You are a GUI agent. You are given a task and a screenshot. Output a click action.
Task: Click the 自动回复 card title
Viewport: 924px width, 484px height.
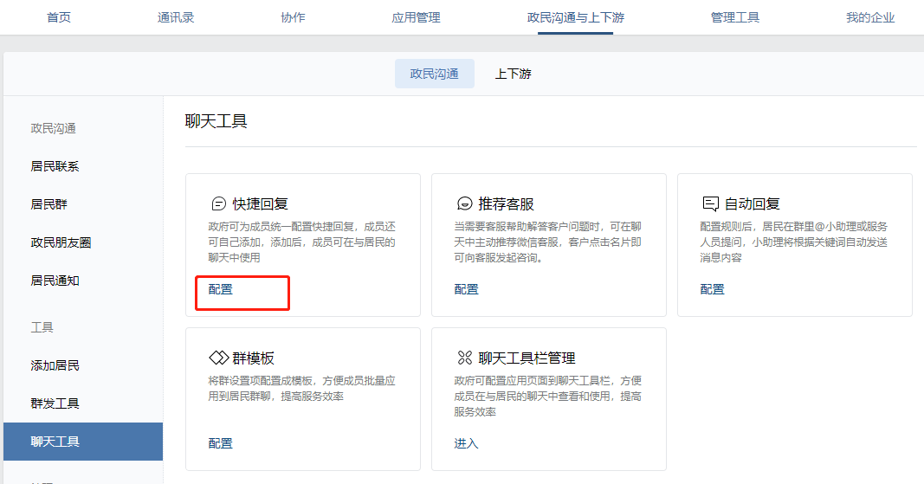pos(752,204)
